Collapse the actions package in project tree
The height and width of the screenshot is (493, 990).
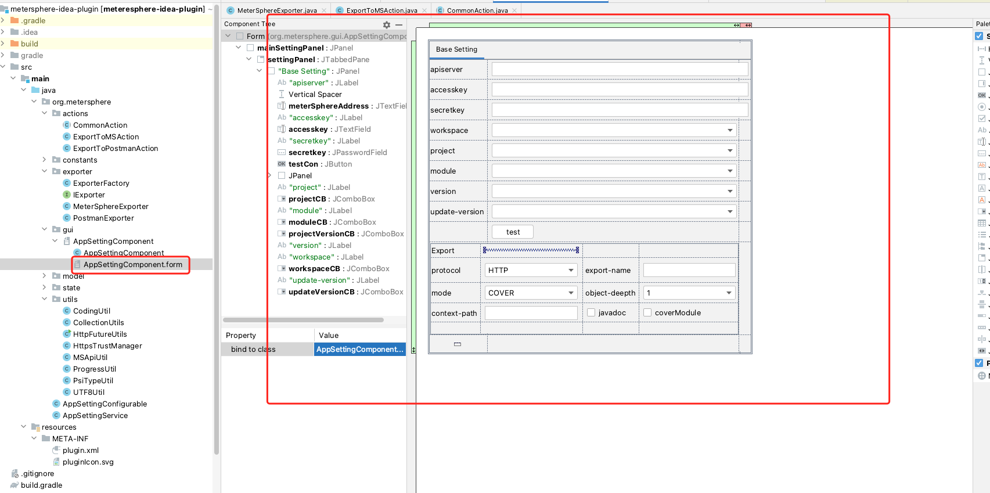tap(45, 113)
